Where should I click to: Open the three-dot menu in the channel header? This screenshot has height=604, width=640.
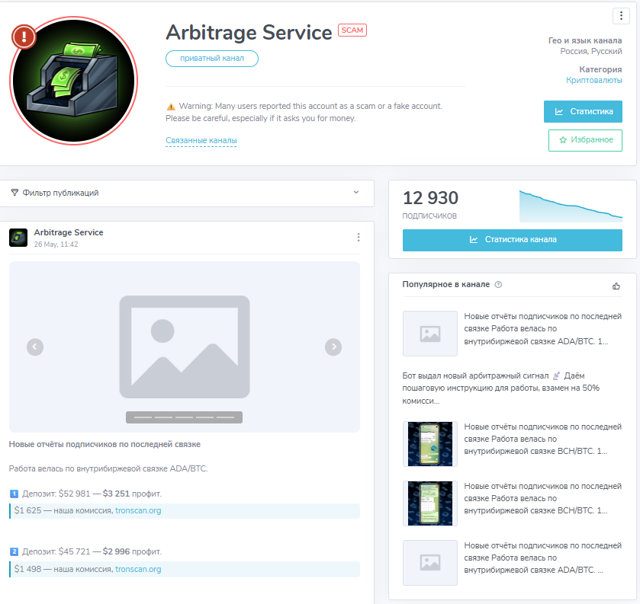(x=621, y=16)
